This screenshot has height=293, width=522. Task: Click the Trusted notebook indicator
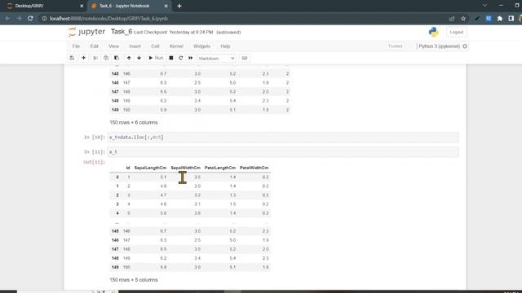click(x=395, y=46)
